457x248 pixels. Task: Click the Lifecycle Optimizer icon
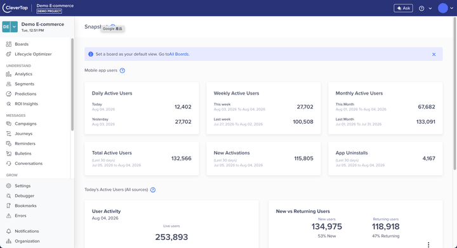tap(9, 54)
